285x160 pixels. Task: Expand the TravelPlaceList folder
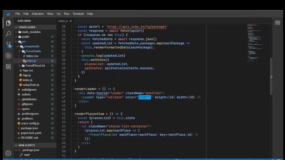click(x=35, y=65)
